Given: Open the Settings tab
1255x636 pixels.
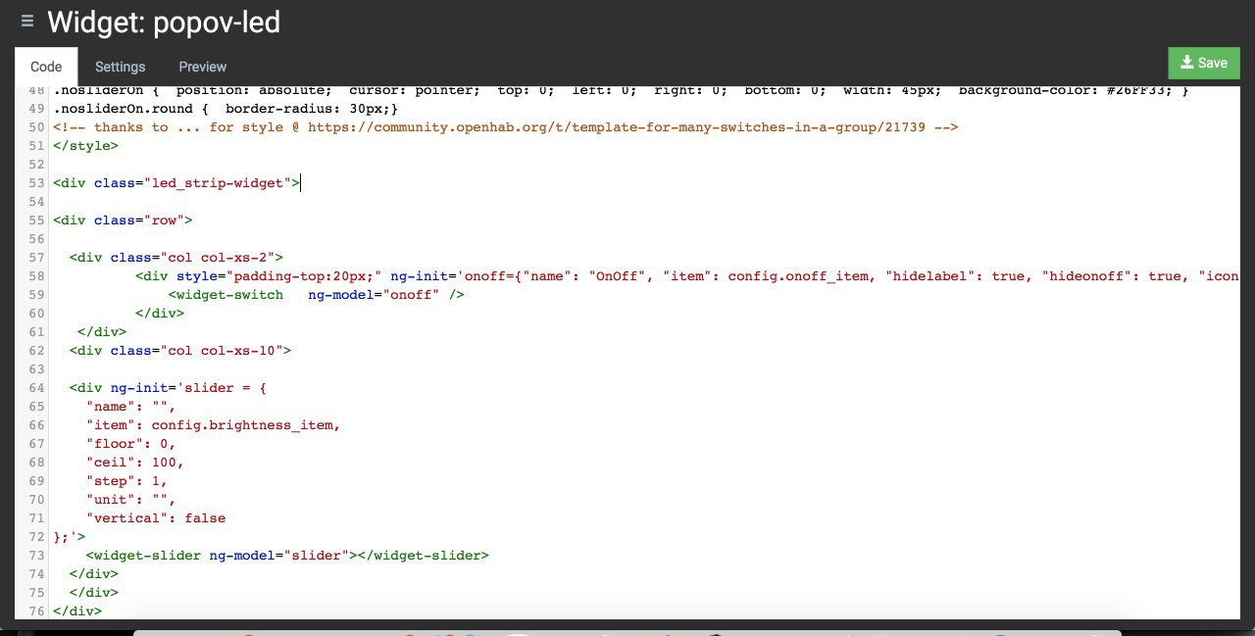Looking at the screenshot, I should coord(120,67).
